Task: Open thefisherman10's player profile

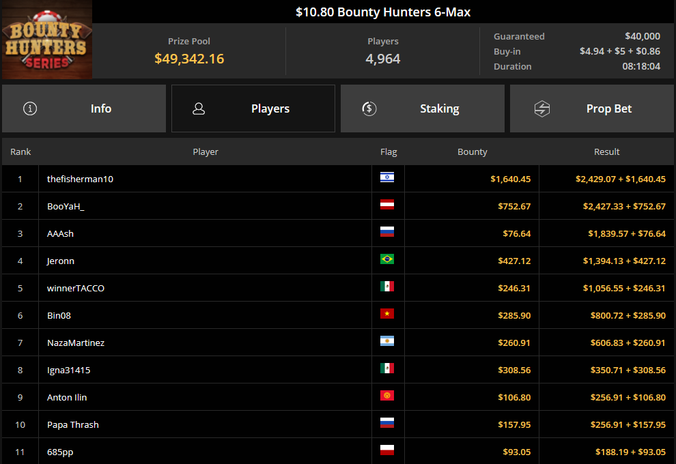Action: [x=80, y=177]
